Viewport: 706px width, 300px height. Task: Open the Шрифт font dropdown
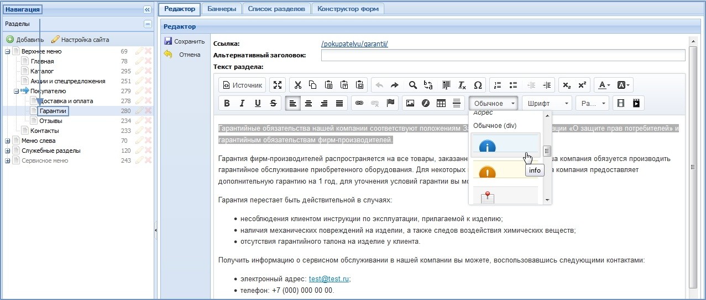(548, 103)
